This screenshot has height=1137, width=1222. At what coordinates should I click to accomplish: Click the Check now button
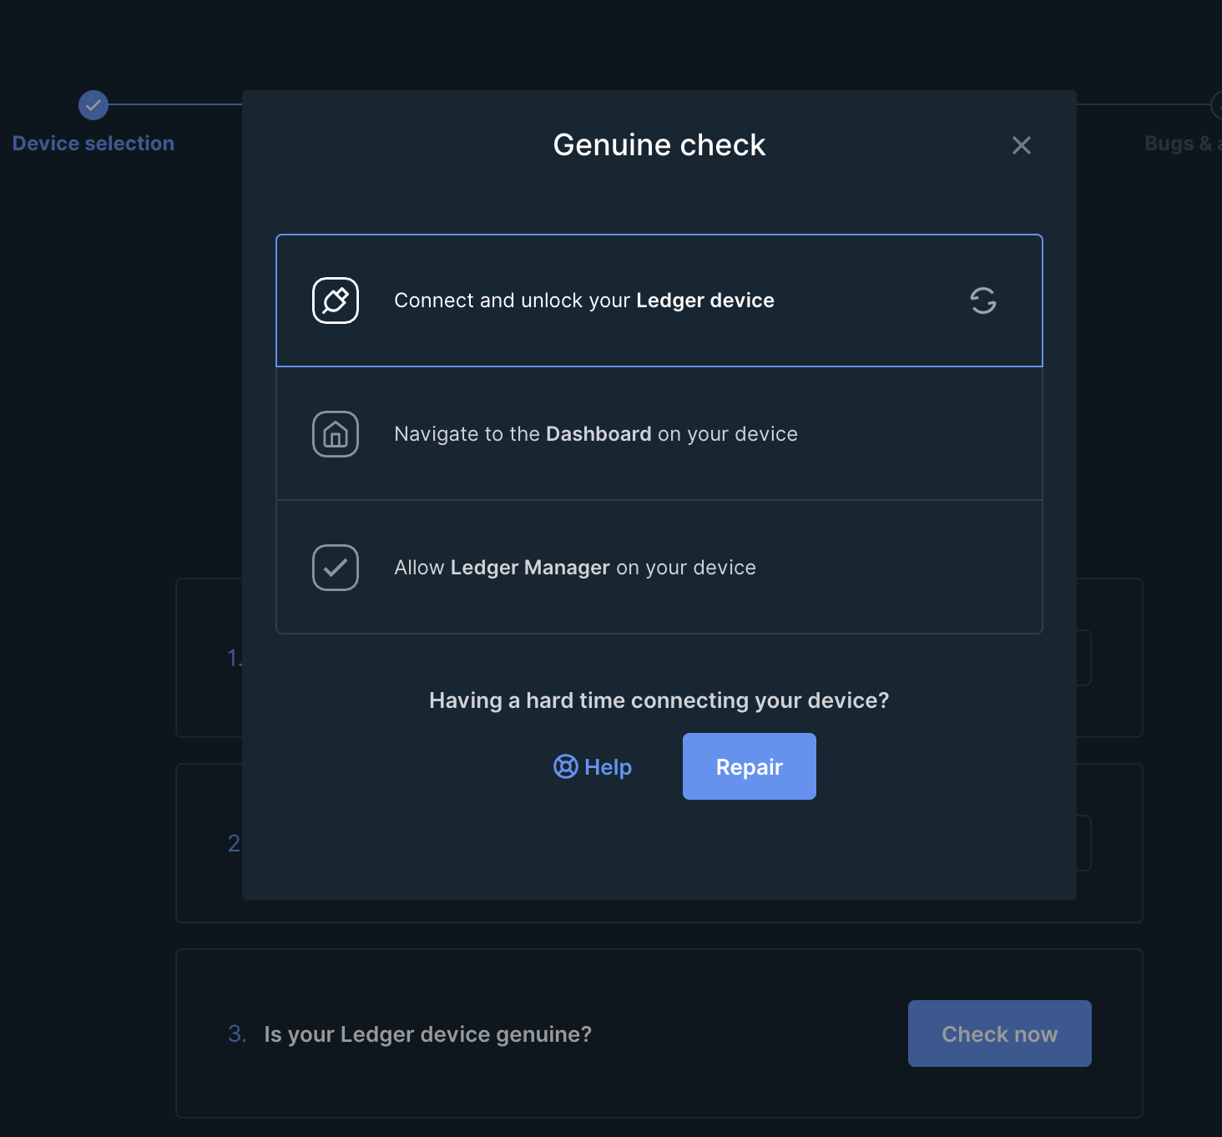tap(1000, 1033)
